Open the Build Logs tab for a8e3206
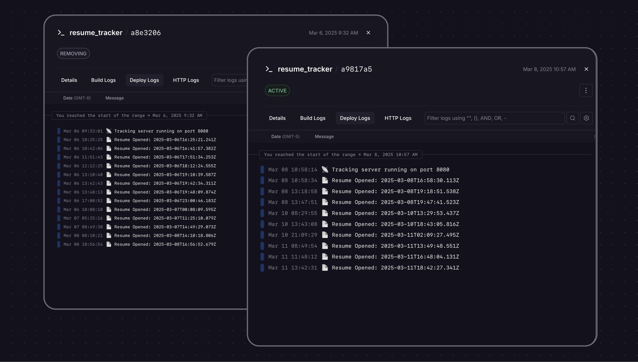The width and height of the screenshot is (638, 362). [x=103, y=80]
